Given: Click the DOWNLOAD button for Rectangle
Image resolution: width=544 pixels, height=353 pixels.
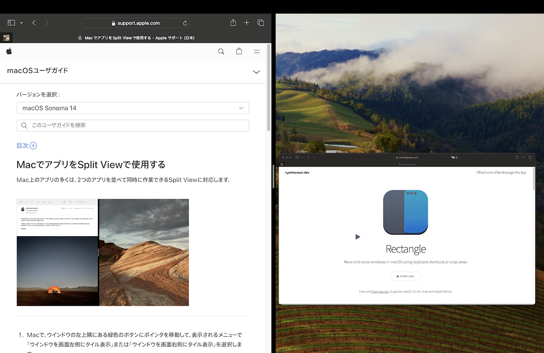Looking at the screenshot, I should click(x=405, y=276).
